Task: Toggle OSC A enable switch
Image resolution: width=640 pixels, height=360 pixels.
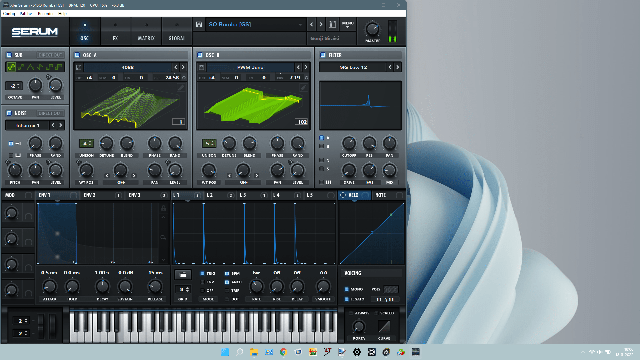Action: tap(77, 55)
